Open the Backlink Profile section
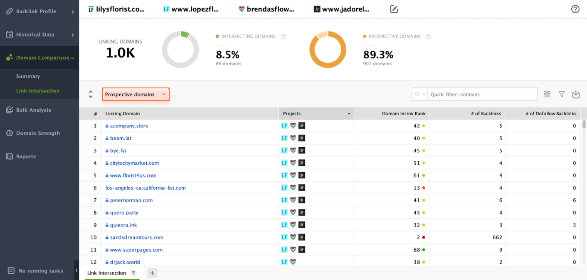Screen dimensions: 587x280 click(x=39, y=11)
